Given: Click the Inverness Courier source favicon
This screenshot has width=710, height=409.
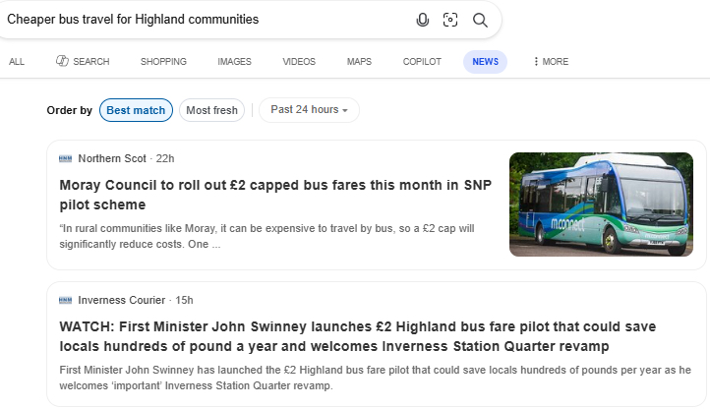Looking at the screenshot, I should pos(66,300).
